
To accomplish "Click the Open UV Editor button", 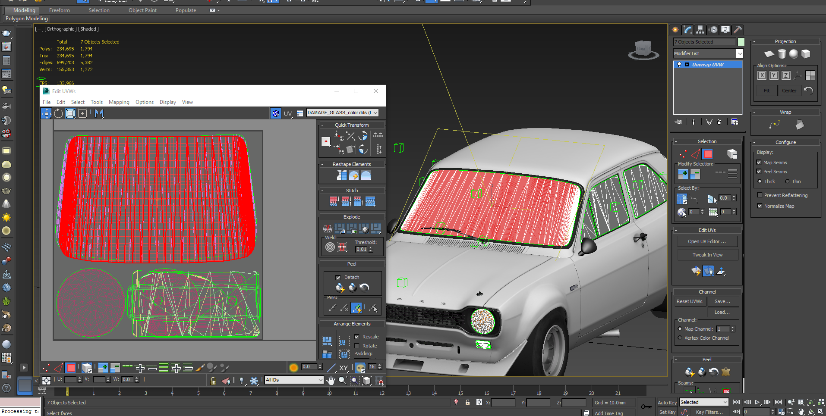I will (x=707, y=241).
